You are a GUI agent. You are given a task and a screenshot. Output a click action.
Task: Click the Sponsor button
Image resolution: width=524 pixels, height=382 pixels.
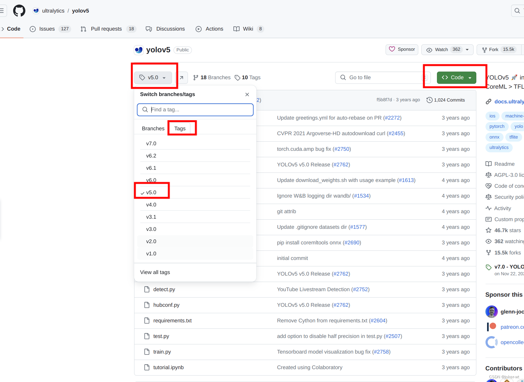(402, 49)
